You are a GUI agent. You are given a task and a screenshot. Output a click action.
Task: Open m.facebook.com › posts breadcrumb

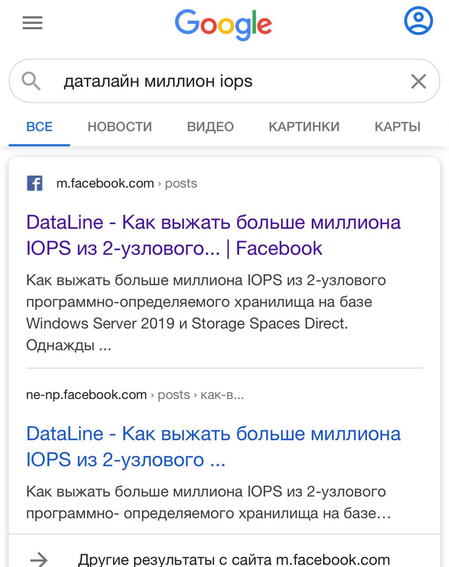point(127,183)
